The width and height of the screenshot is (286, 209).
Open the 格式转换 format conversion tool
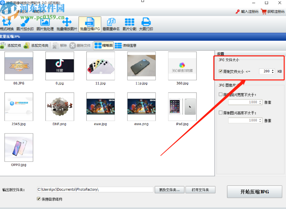[7, 24]
